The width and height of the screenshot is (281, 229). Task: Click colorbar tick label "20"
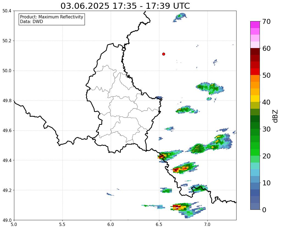pyautogui.click(x=266, y=156)
